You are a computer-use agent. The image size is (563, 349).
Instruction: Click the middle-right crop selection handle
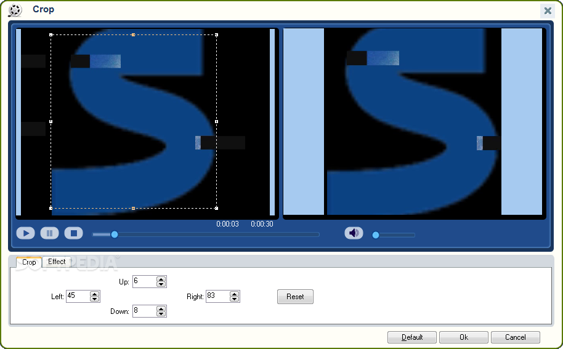[x=216, y=122]
